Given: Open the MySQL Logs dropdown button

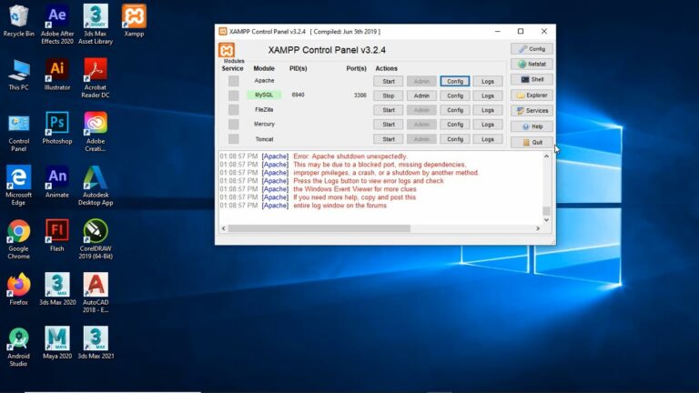Looking at the screenshot, I should pos(488,96).
